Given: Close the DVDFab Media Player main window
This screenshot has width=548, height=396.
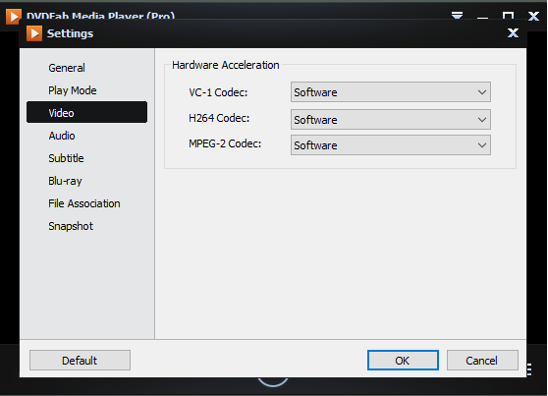Looking at the screenshot, I should coord(533,16).
